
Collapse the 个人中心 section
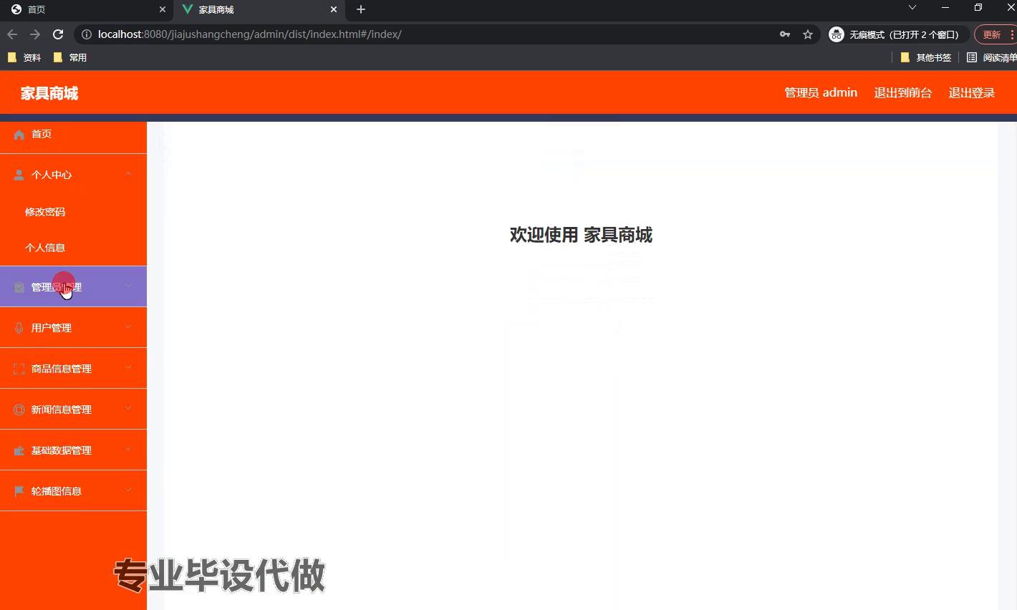127,174
